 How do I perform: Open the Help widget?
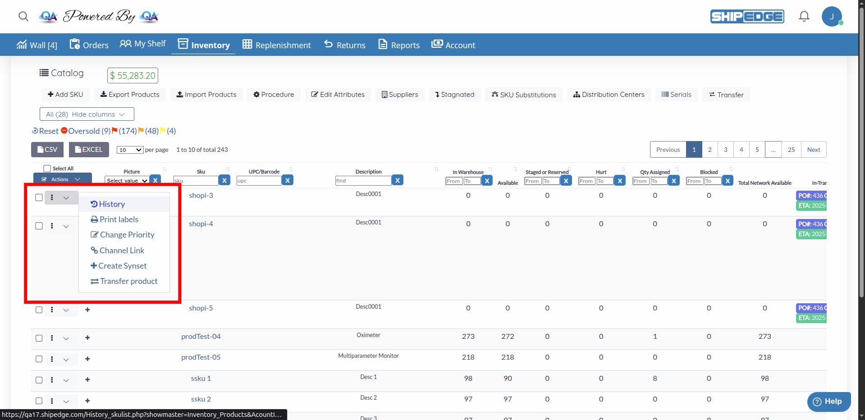coord(828,402)
